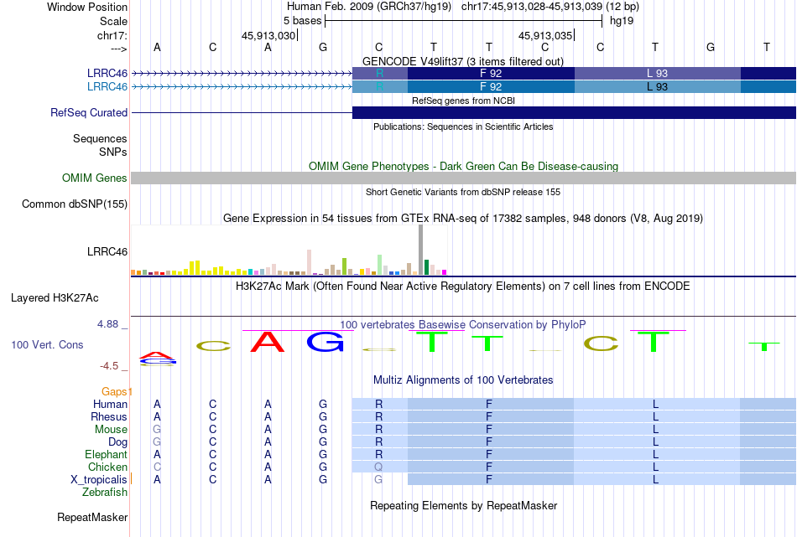Click the G residue in X_tropicalis codon column
Screen dimensions: 797x537
coord(378,480)
